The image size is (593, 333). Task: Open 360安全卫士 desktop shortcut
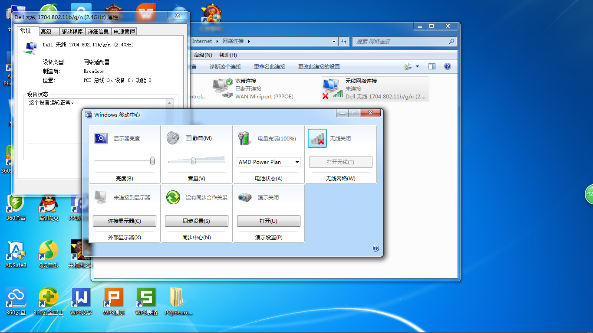[x=49, y=301]
